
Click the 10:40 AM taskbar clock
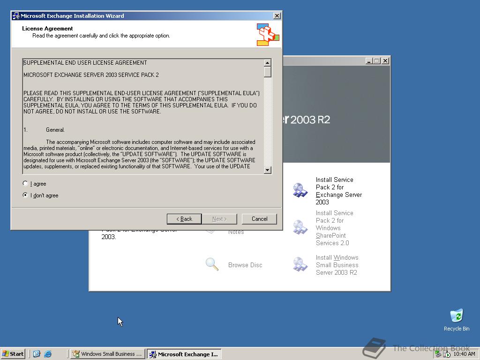[x=464, y=354]
